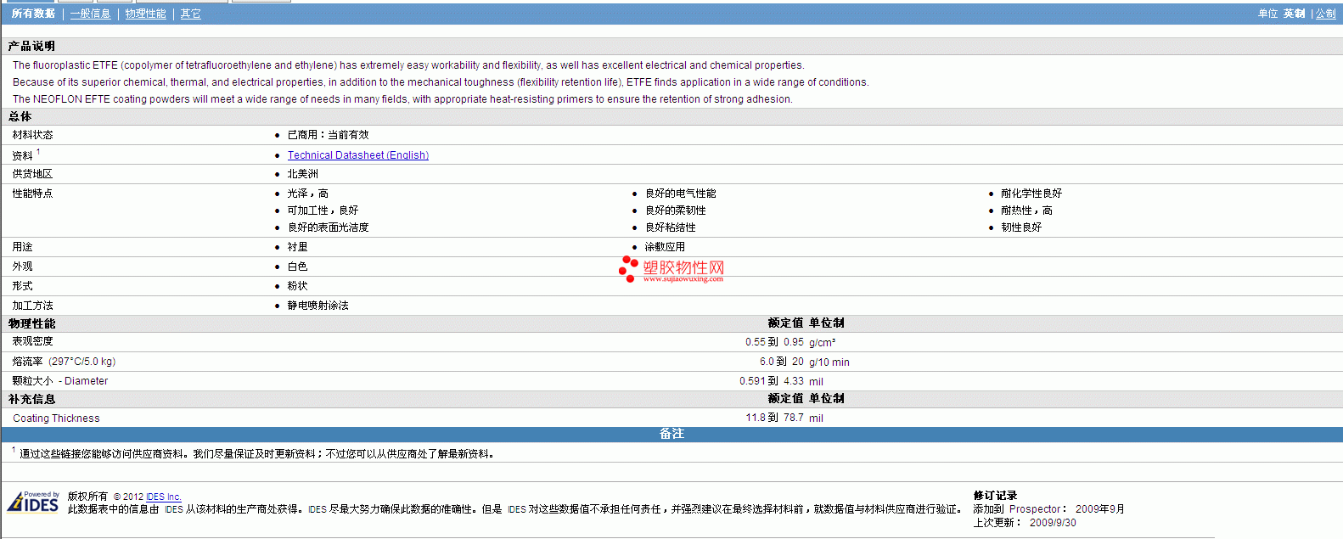The image size is (1343, 539).
Task: Open the 一般信息 tab
Action: click(90, 14)
